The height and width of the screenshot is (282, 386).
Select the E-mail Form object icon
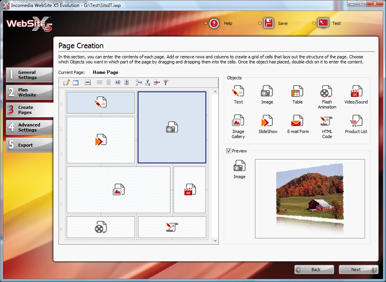pos(297,121)
